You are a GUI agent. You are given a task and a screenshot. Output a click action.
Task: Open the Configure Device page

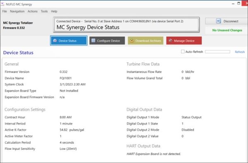107,41
